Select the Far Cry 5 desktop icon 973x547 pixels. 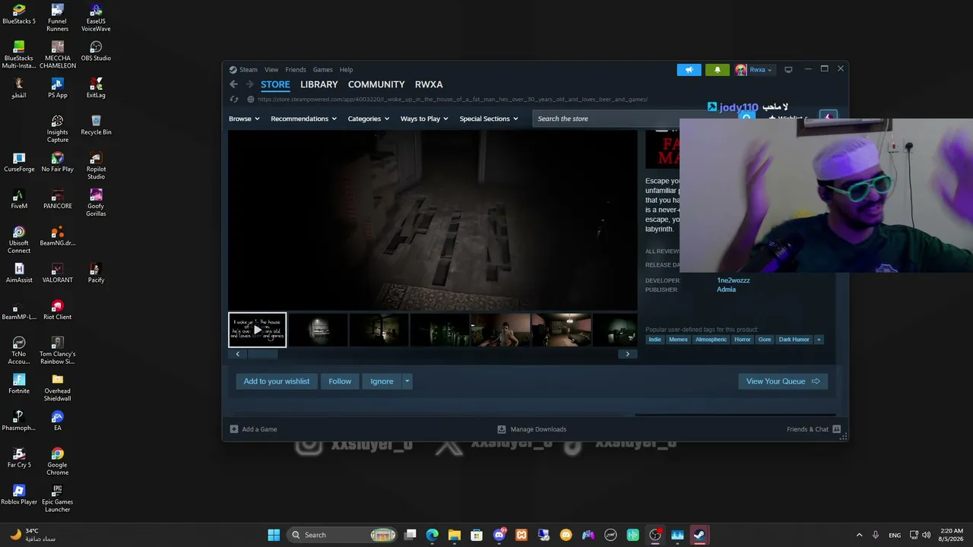point(19,458)
